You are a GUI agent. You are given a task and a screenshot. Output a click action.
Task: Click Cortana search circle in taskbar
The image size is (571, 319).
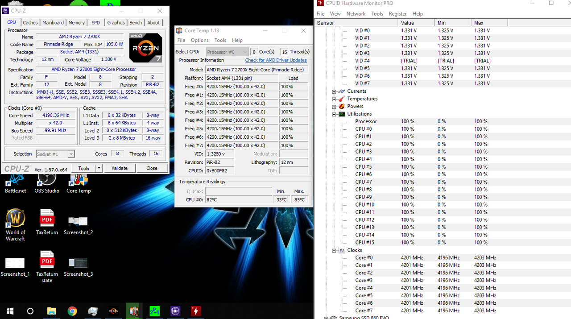tap(30, 311)
